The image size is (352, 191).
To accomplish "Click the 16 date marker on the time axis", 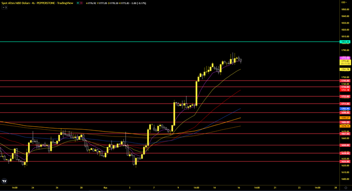I will (238, 188).
